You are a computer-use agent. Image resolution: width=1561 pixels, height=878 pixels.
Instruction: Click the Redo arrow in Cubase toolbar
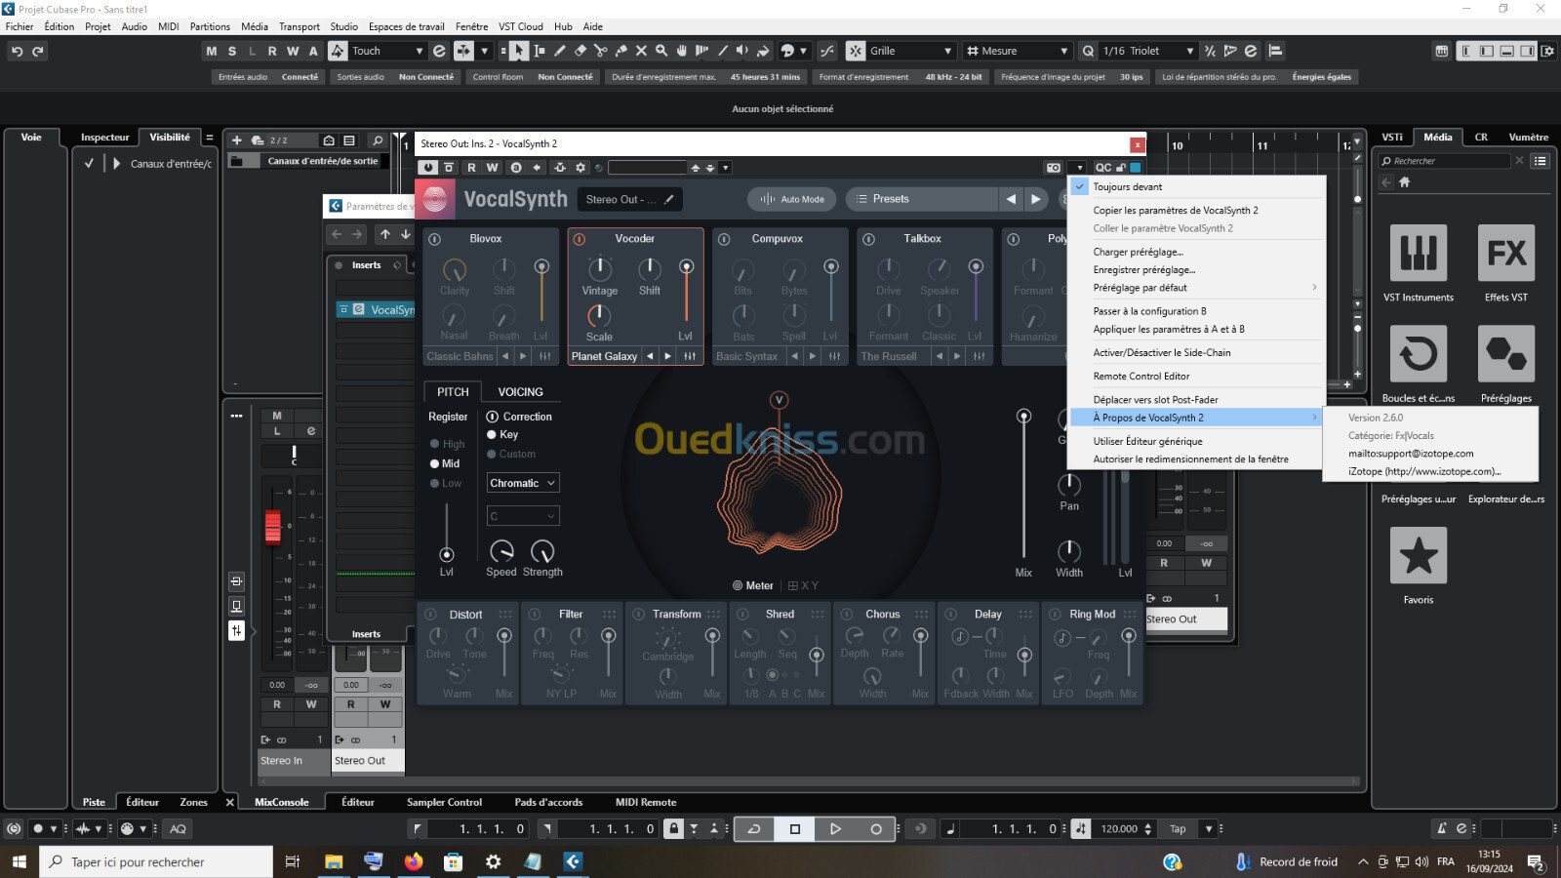pos(38,51)
